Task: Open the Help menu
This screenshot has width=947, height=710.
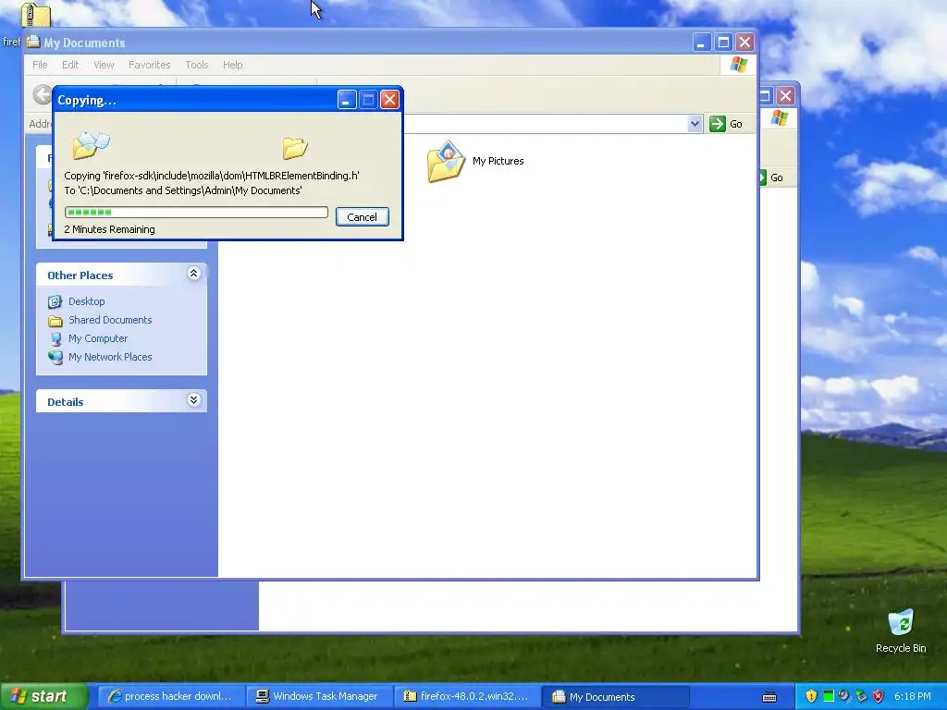Action: click(x=232, y=65)
